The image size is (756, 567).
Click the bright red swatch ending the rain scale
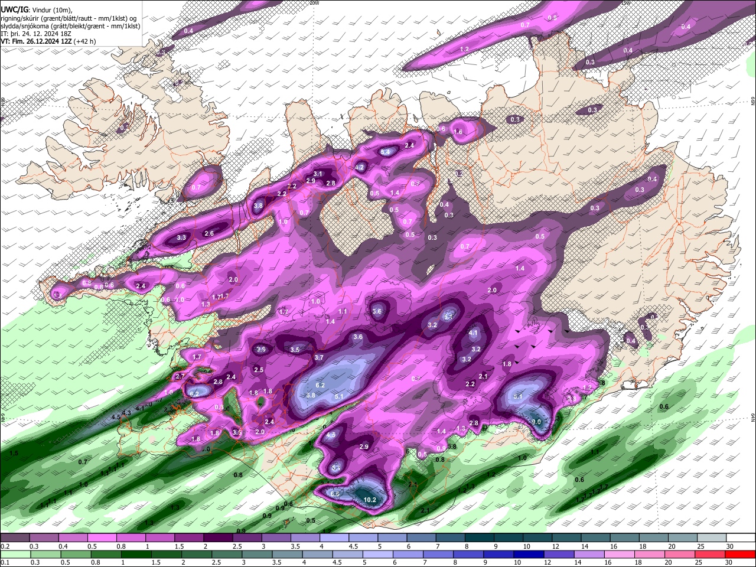click(741, 554)
